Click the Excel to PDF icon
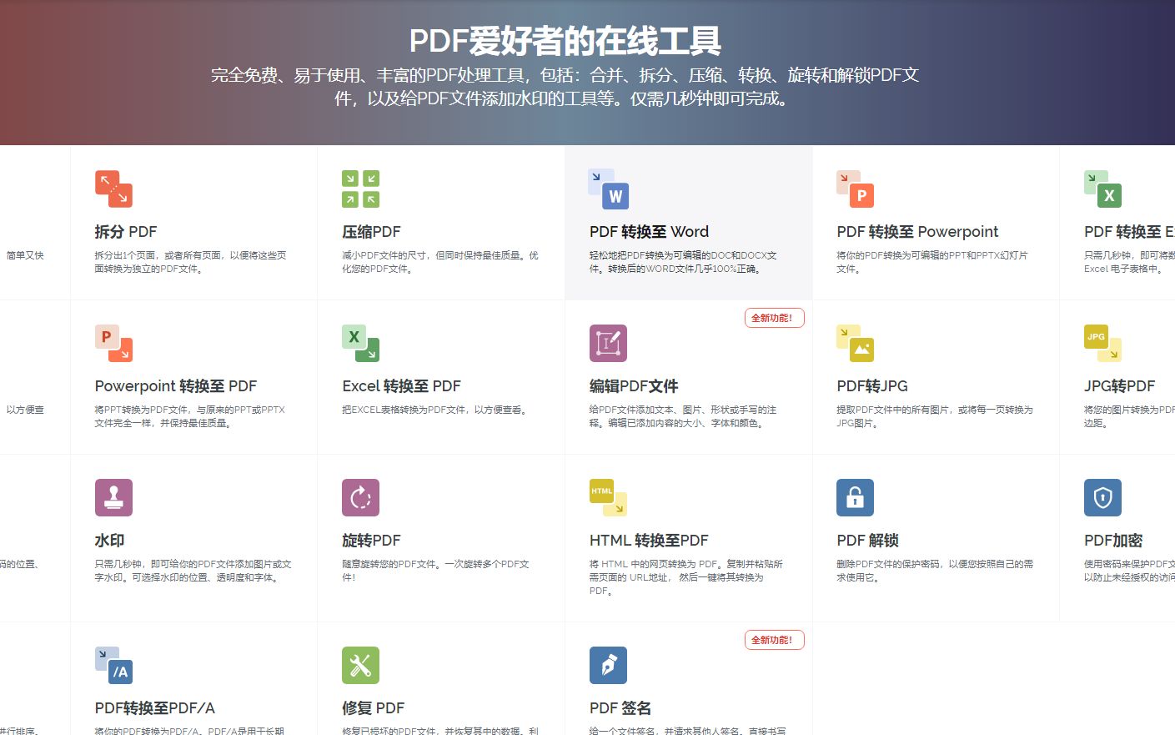The image size is (1175, 735). pos(360,343)
